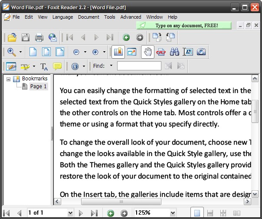Click scroll down arrow of document
Viewport: 262px width, 219px height.
(x=255, y=194)
